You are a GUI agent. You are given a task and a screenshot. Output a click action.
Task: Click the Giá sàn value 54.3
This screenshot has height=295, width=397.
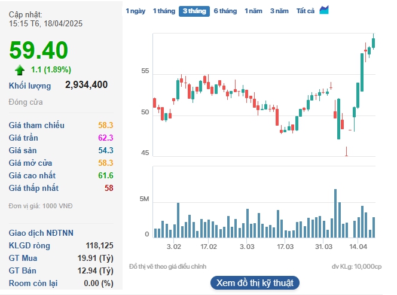(106, 150)
